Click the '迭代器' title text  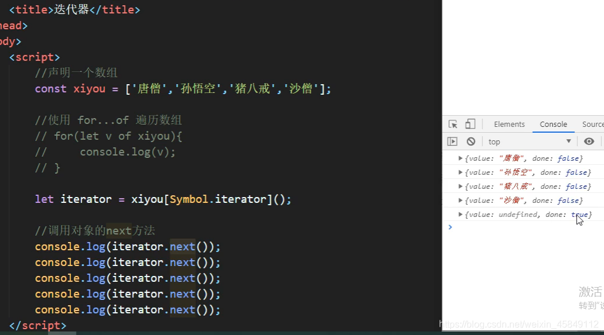(71, 9)
